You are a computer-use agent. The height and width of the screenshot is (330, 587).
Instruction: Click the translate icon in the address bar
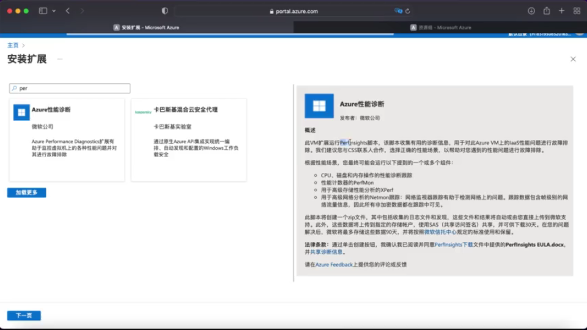[x=398, y=11]
